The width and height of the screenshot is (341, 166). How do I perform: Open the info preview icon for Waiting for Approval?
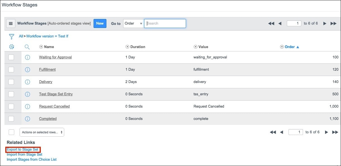(27, 57)
